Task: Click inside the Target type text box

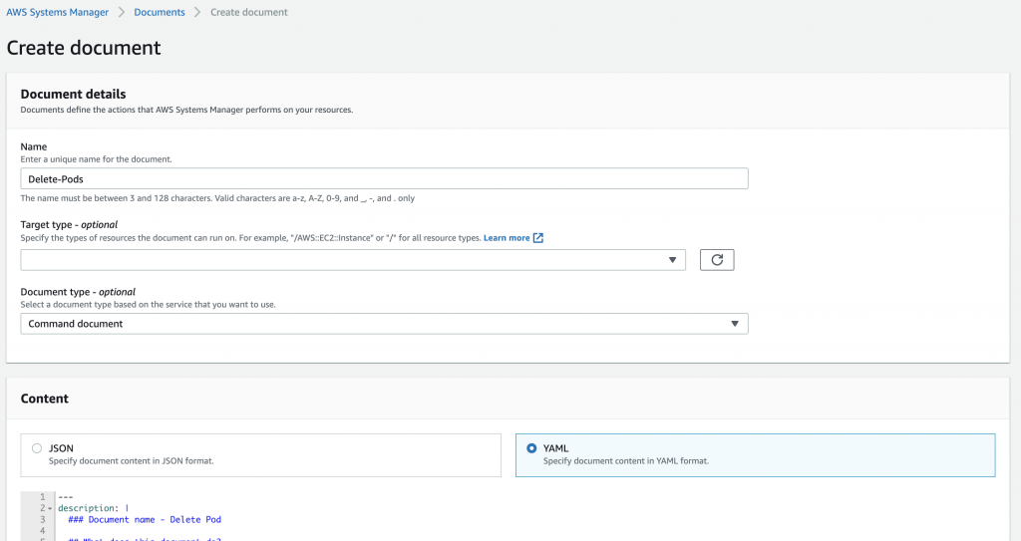Action: [339, 260]
